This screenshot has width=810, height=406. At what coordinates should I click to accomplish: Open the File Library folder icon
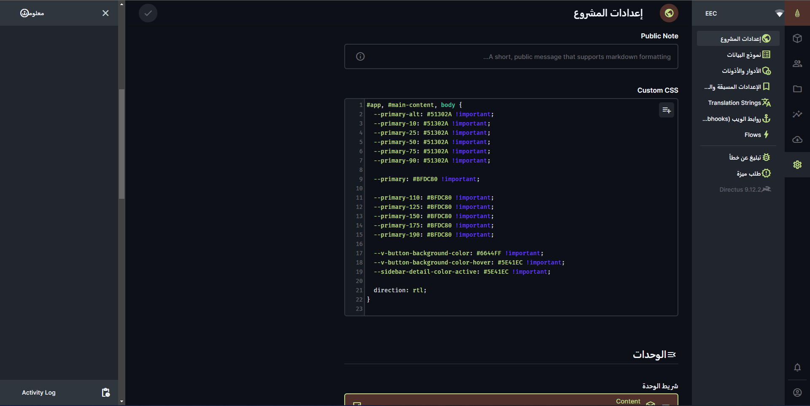pyautogui.click(x=797, y=89)
